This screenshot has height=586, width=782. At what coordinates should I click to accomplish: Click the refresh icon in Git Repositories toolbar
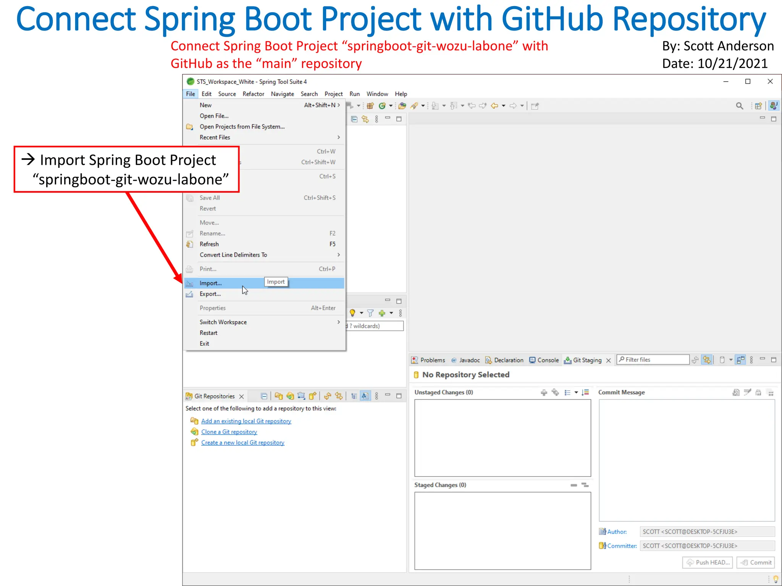click(x=327, y=396)
